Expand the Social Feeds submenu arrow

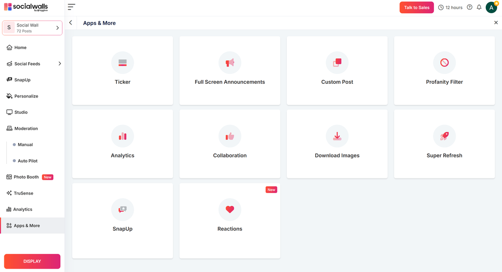point(59,64)
